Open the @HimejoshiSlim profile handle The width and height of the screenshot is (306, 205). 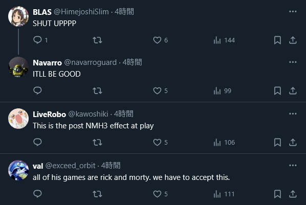click(81, 12)
